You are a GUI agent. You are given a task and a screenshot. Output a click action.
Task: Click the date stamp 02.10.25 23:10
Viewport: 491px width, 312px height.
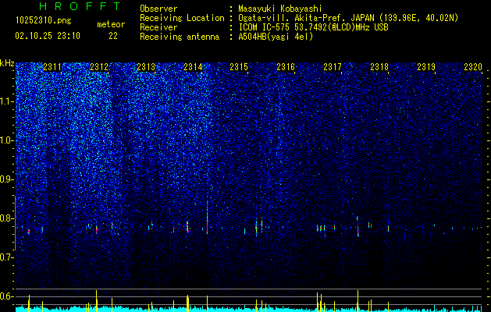pos(48,36)
